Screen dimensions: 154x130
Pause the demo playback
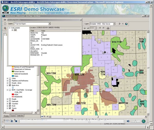pyautogui.click(x=12, y=121)
